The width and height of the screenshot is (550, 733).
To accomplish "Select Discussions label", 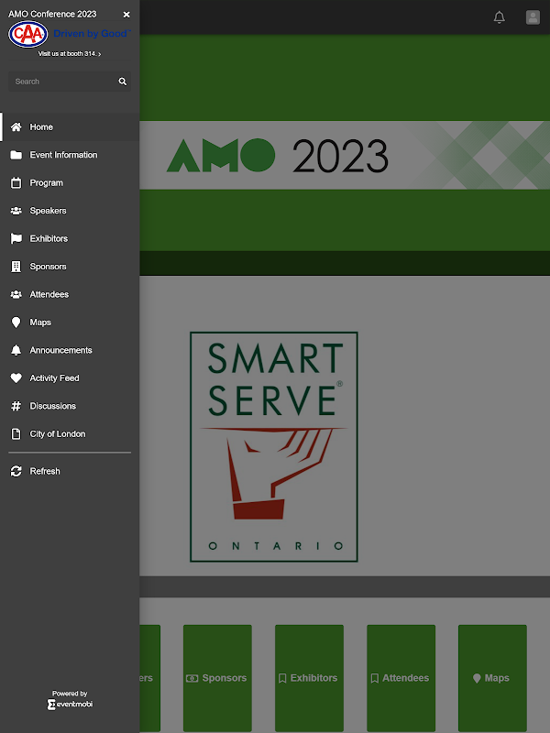I will pos(53,406).
